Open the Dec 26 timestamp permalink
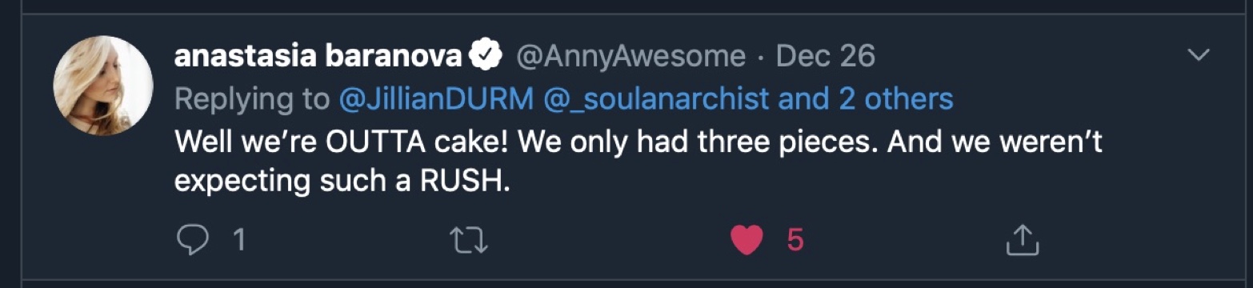The image size is (1253, 288). point(826,56)
